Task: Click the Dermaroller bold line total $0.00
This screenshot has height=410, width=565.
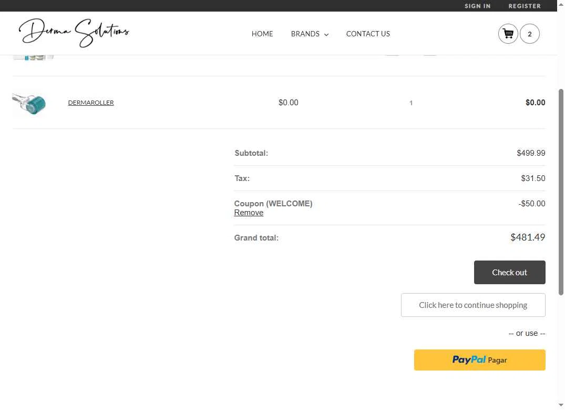Action: click(x=536, y=103)
